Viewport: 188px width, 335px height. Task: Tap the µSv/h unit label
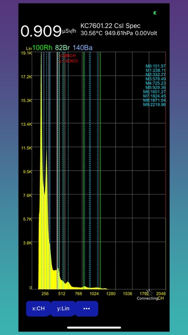(69, 31)
